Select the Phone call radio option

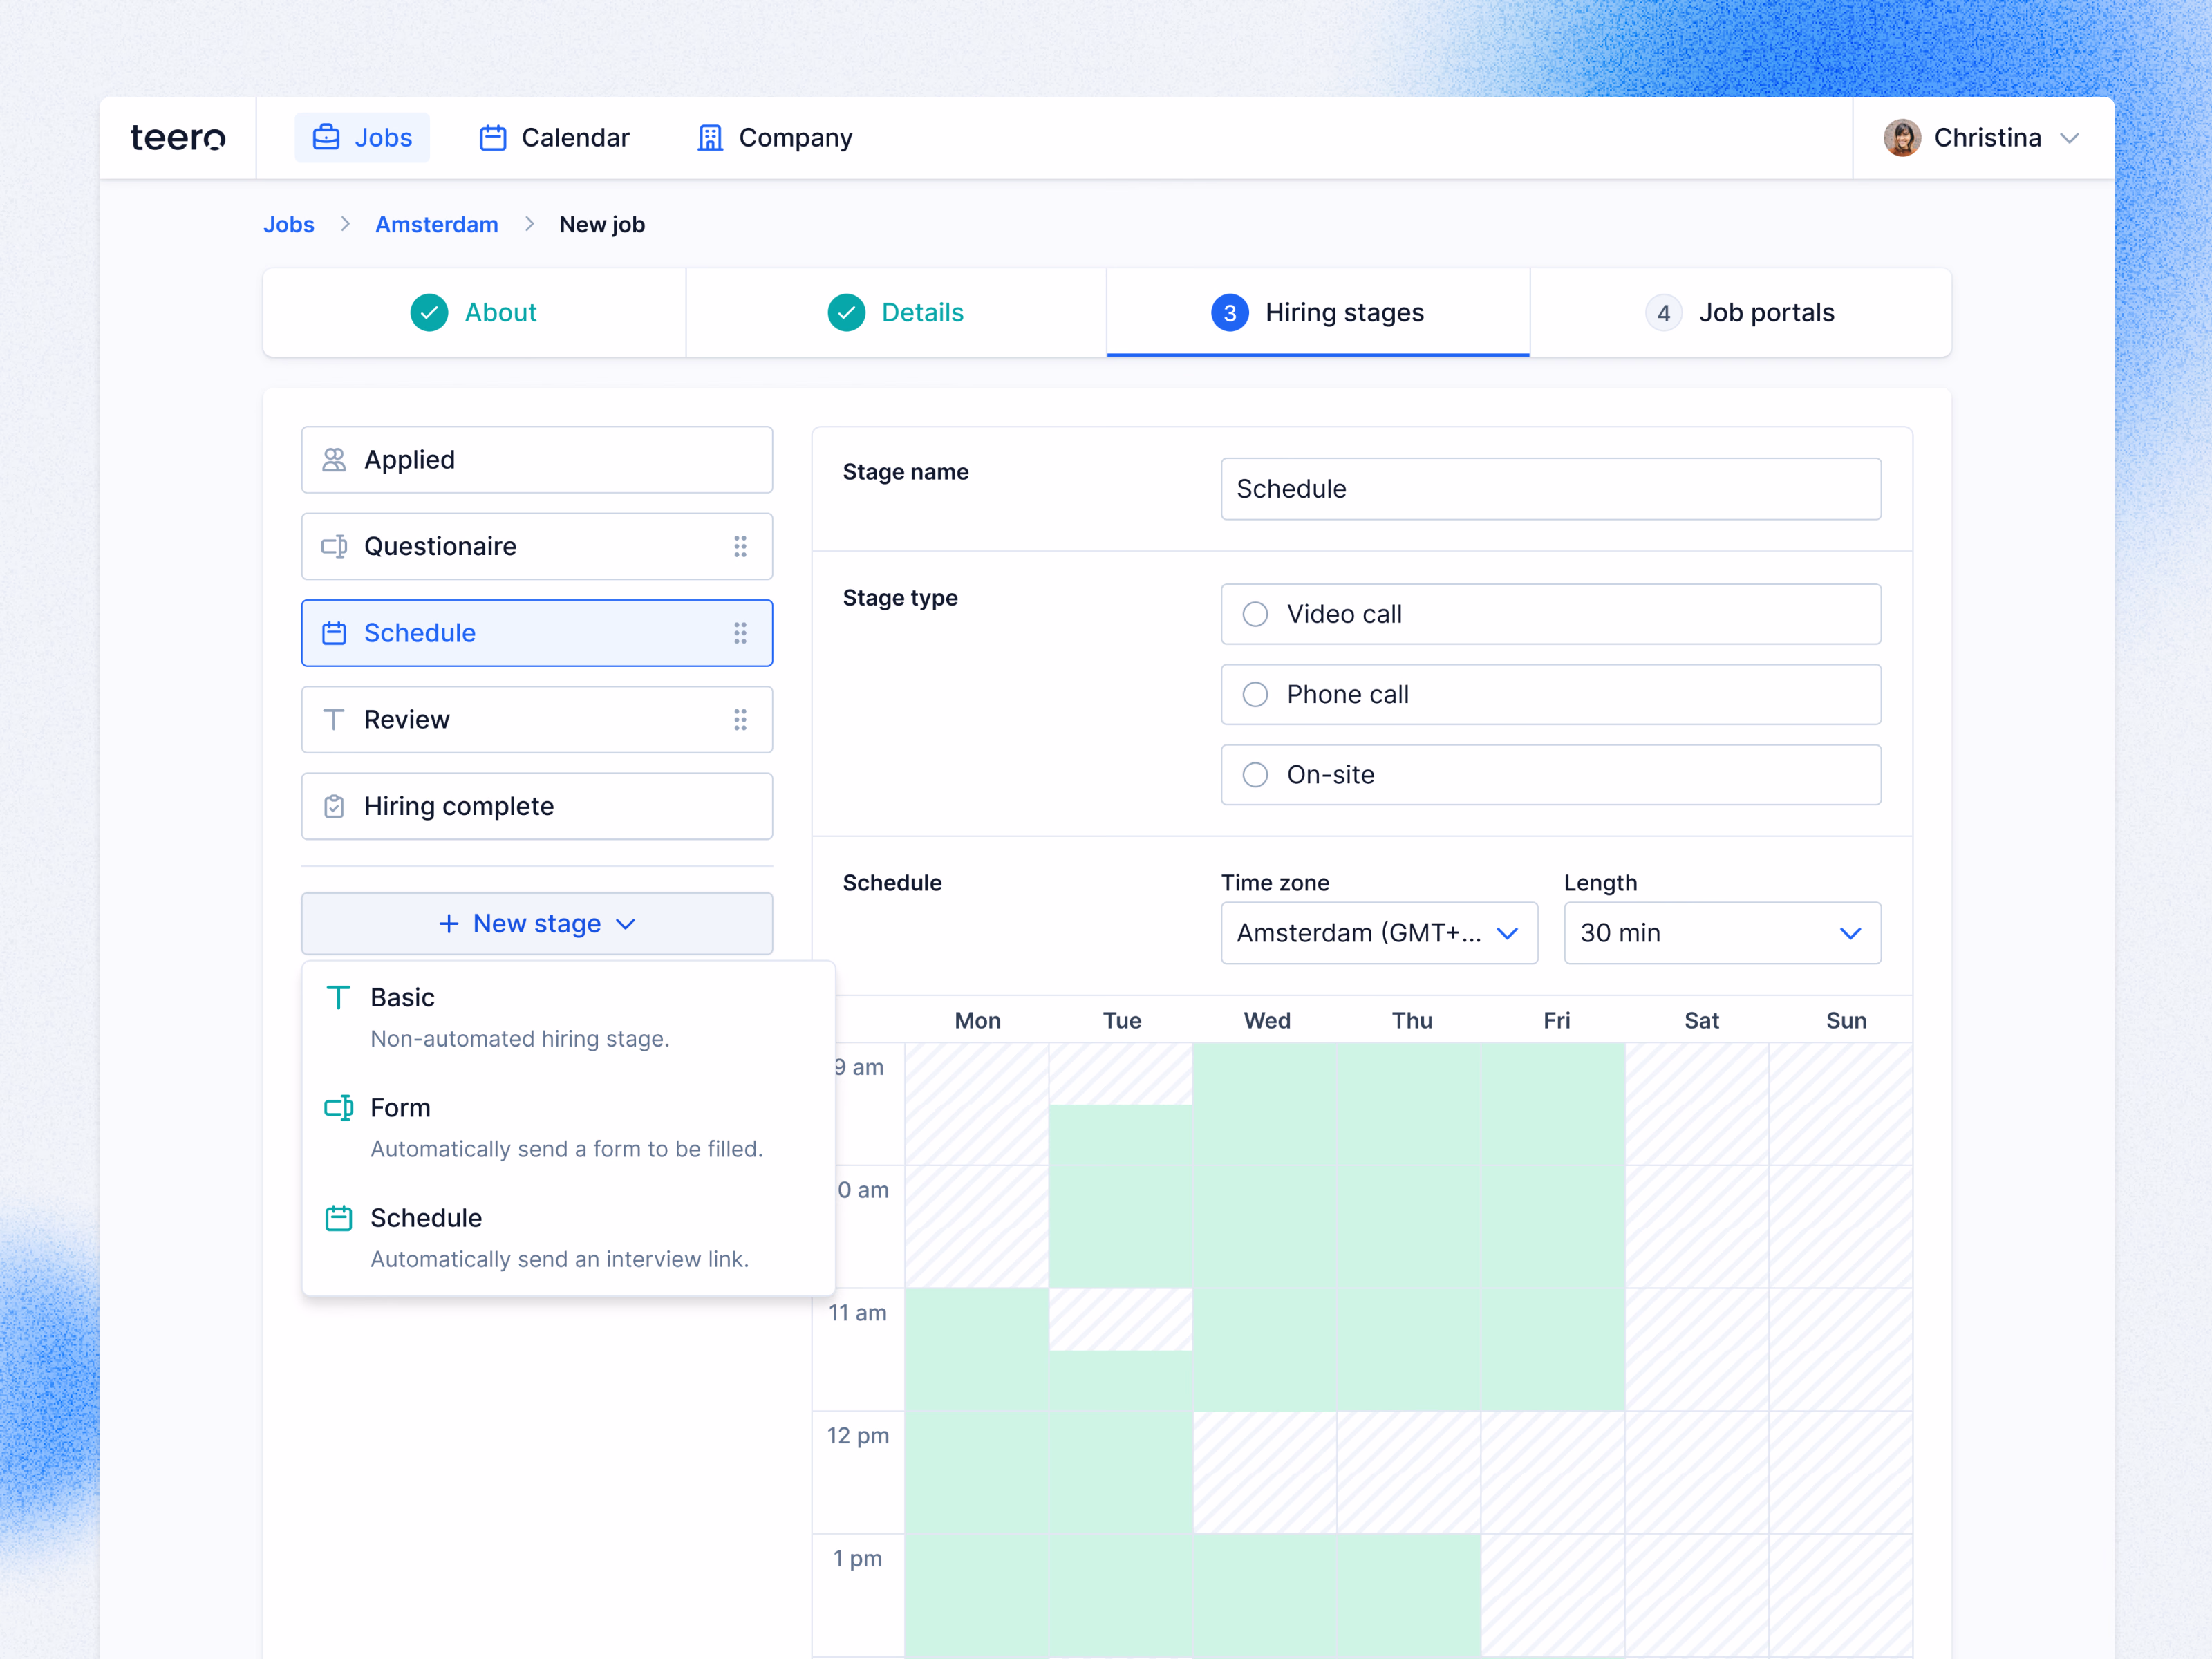1551,694
